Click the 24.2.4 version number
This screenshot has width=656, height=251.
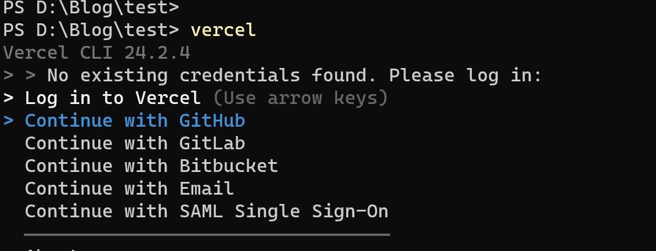157,53
